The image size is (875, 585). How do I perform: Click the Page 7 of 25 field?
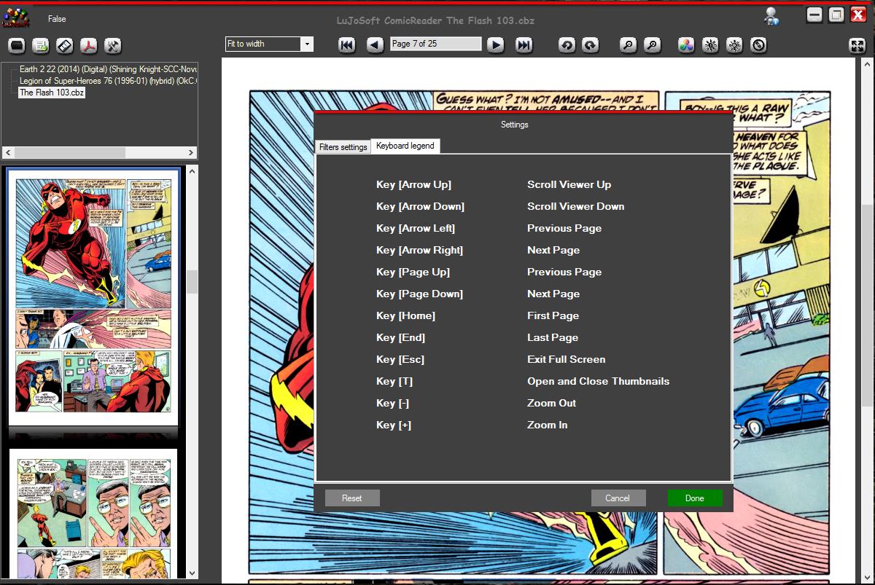(436, 44)
